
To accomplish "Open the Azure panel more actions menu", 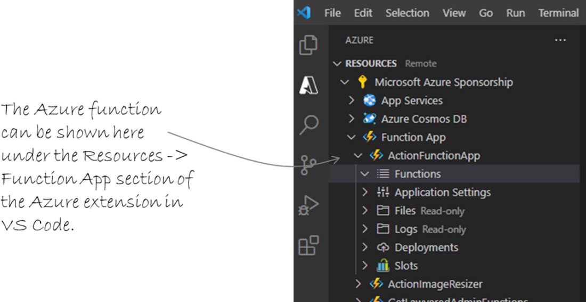I will click(x=560, y=40).
